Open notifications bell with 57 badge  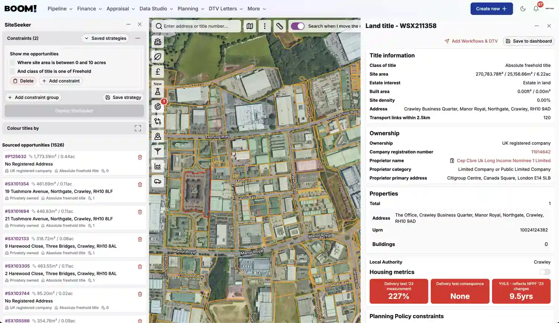click(536, 9)
